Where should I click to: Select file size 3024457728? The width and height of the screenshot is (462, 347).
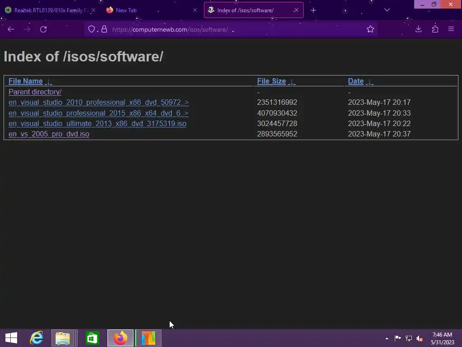click(277, 123)
